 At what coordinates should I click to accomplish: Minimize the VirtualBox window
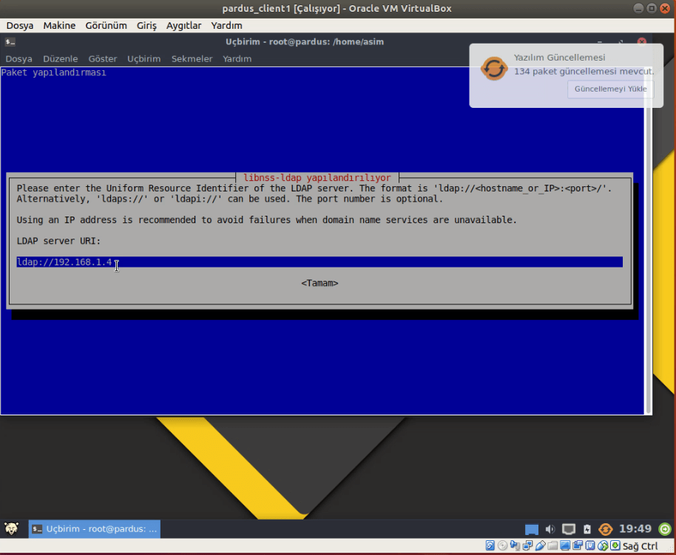pyautogui.click(x=638, y=8)
